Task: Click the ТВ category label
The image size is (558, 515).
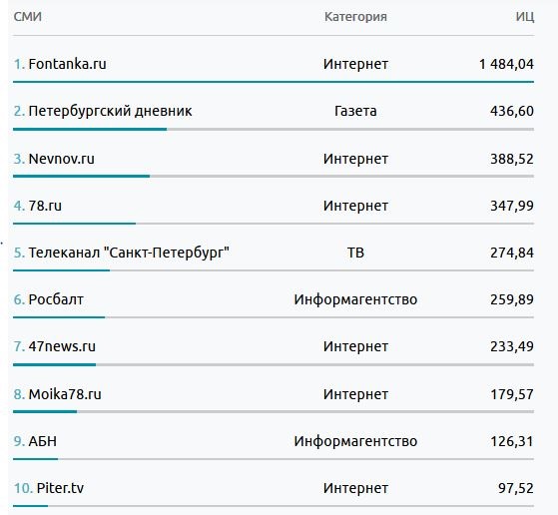Action: [x=355, y=253]
